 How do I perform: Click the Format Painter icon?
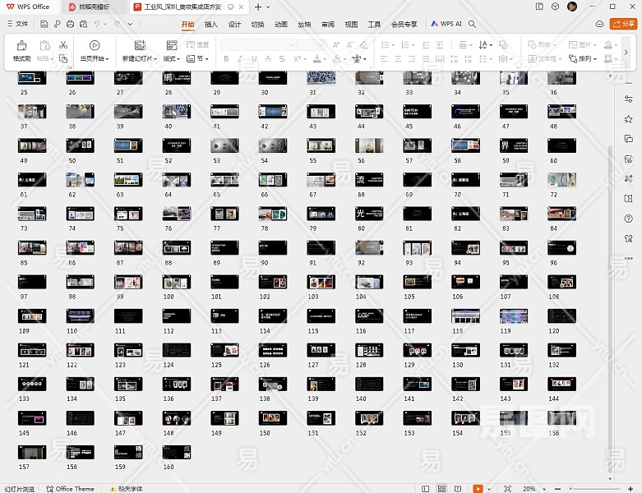[21, 46]
